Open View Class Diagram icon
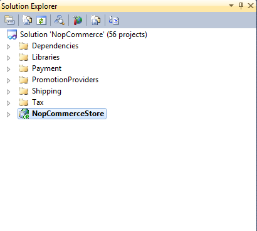This screenshot has height=231, width=257. click(60, 20)
